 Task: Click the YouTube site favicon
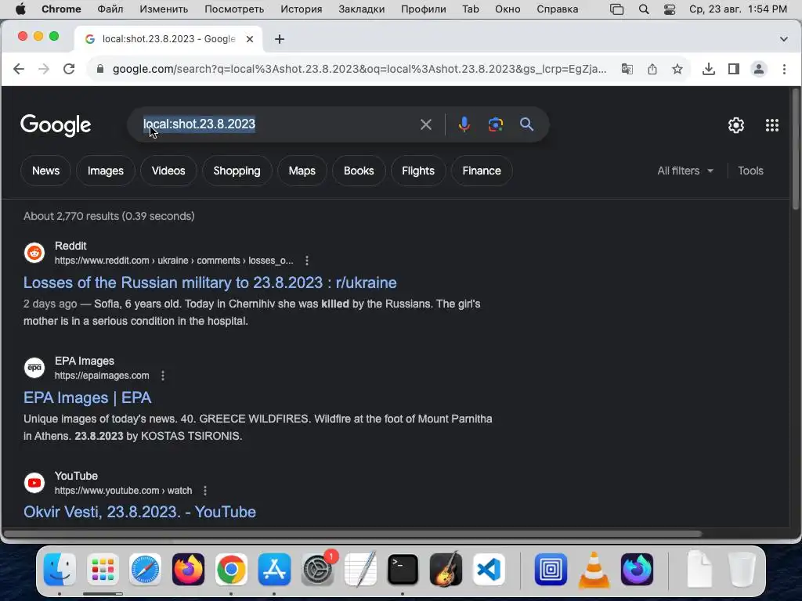[x=34, y=482]
